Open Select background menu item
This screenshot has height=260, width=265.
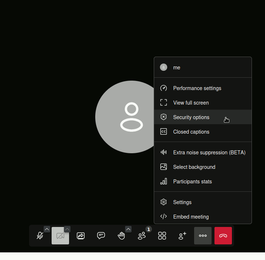point(203,167)
